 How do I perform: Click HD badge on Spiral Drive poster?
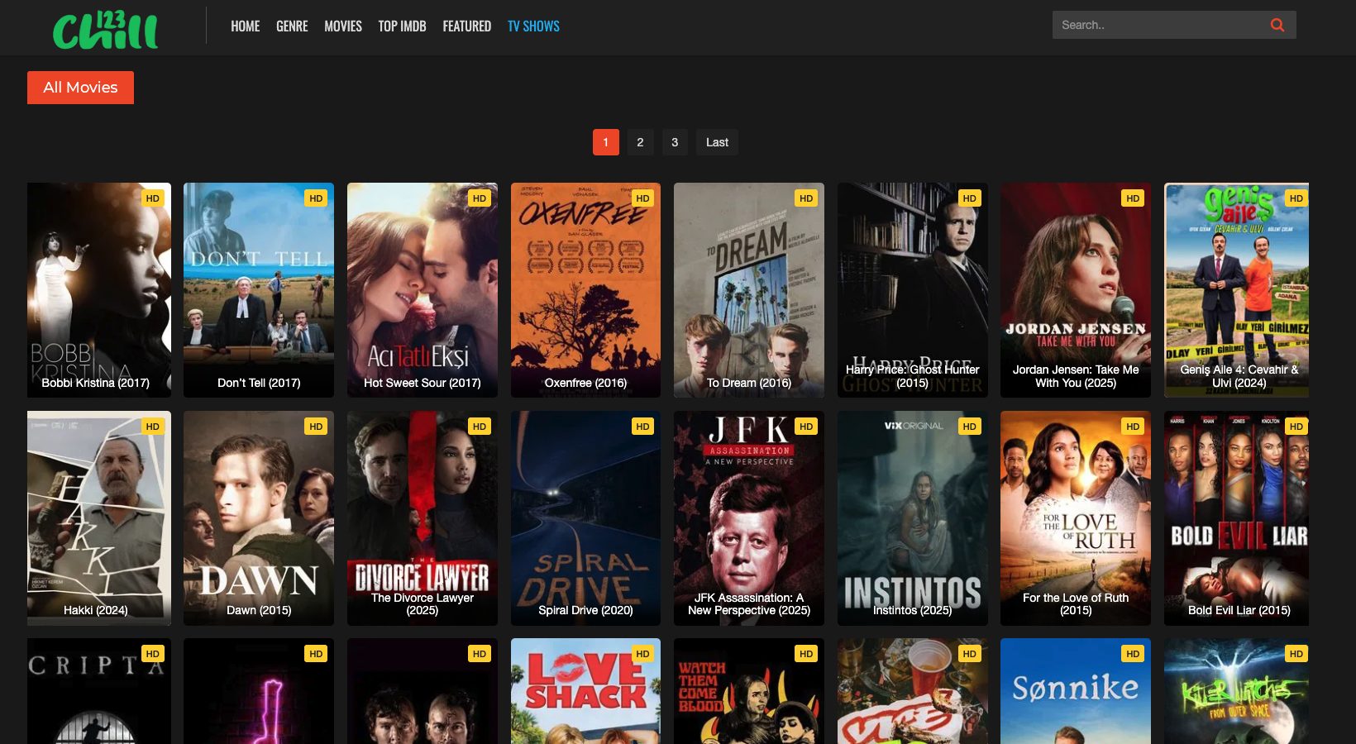click(642, 427)
